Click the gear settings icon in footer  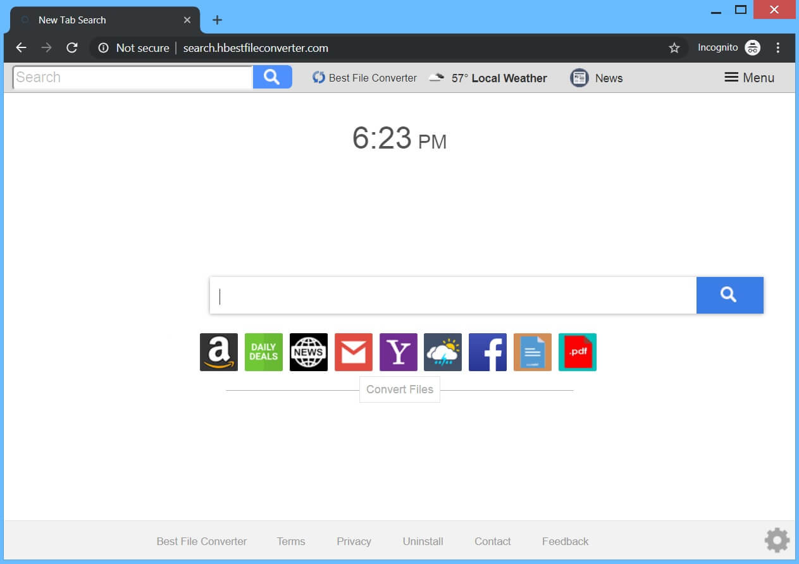pos(777,541)
